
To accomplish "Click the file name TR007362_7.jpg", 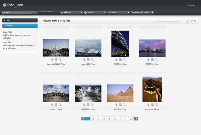I will pyautogui.click(x=120, y=64).
